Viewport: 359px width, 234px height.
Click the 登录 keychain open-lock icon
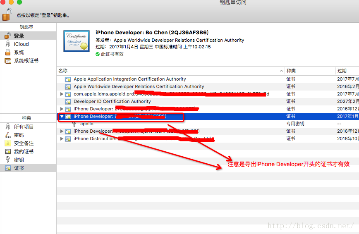click(8, 36)
